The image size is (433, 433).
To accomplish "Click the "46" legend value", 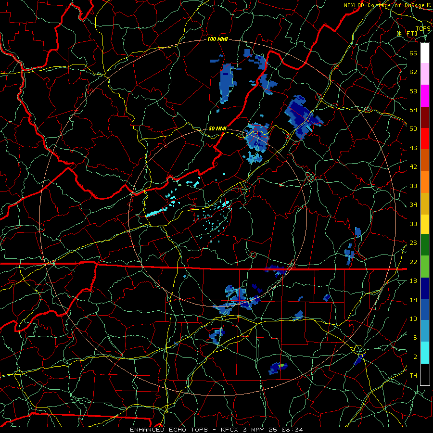I will (x=413, y=148).
